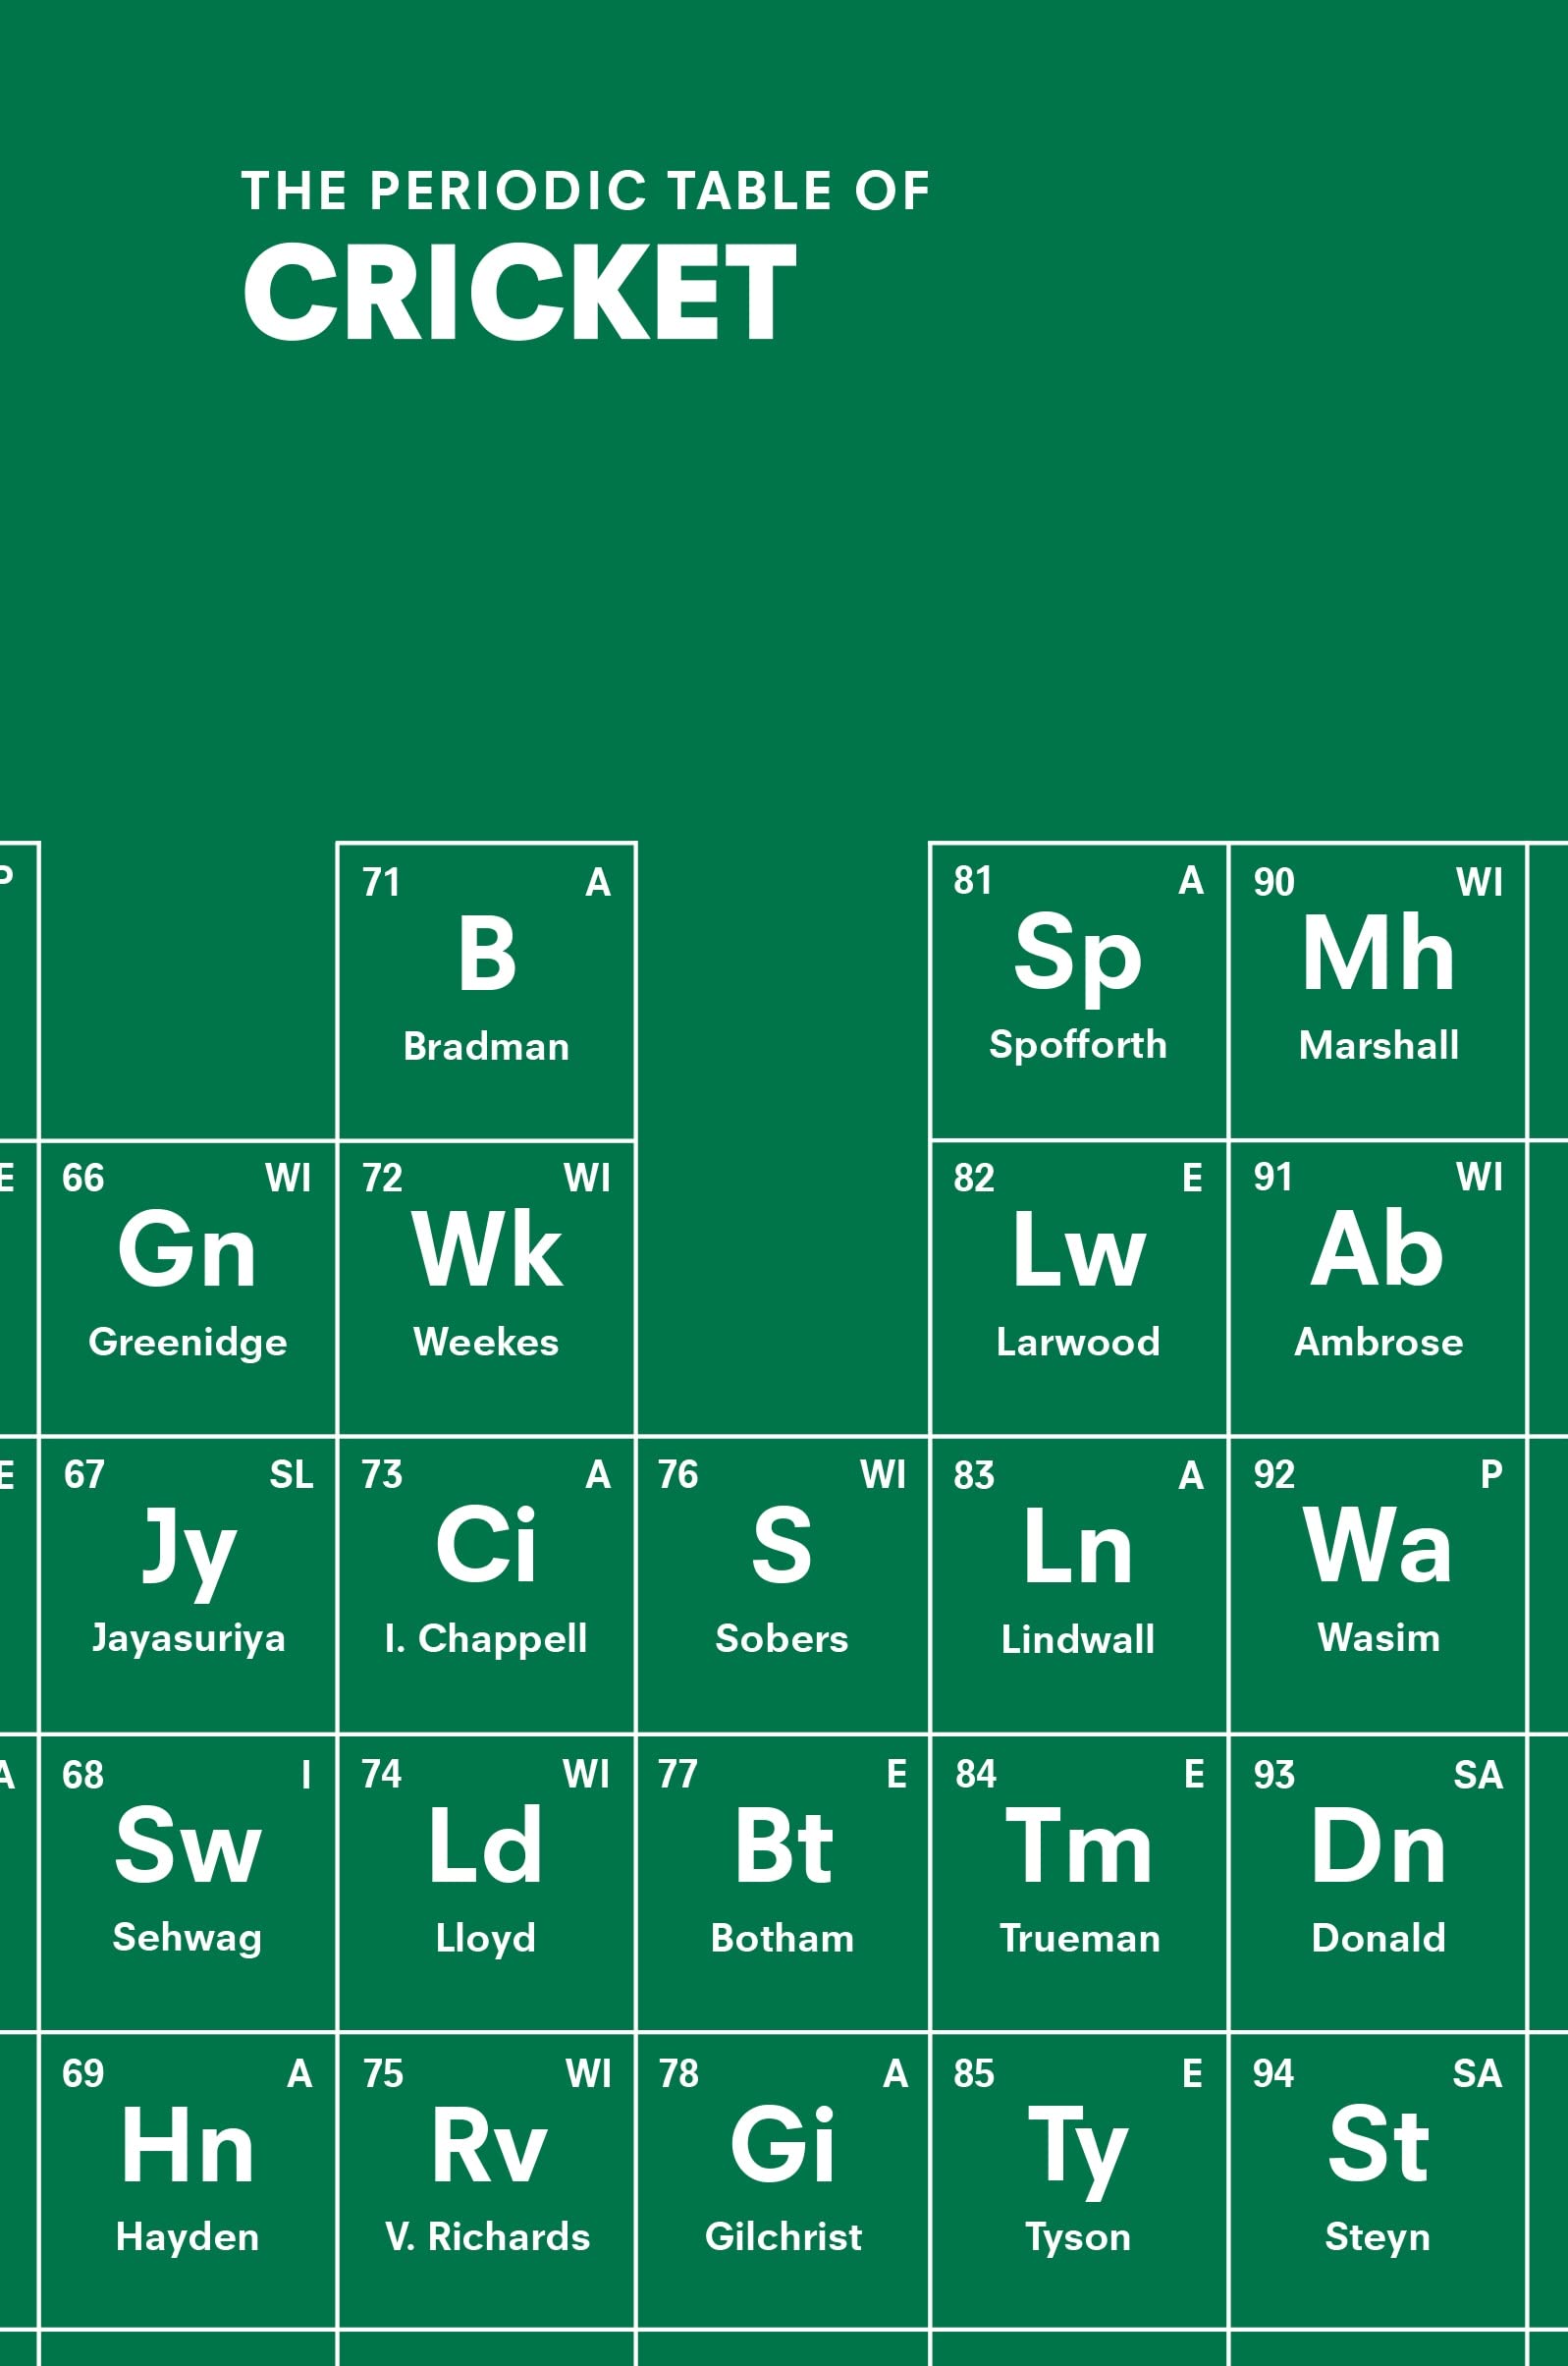Click the Donald cell with symbol Dn
The height and width of the screenshot is (2366, 1568).
pyautogui.click(x=1378, y=1883)
